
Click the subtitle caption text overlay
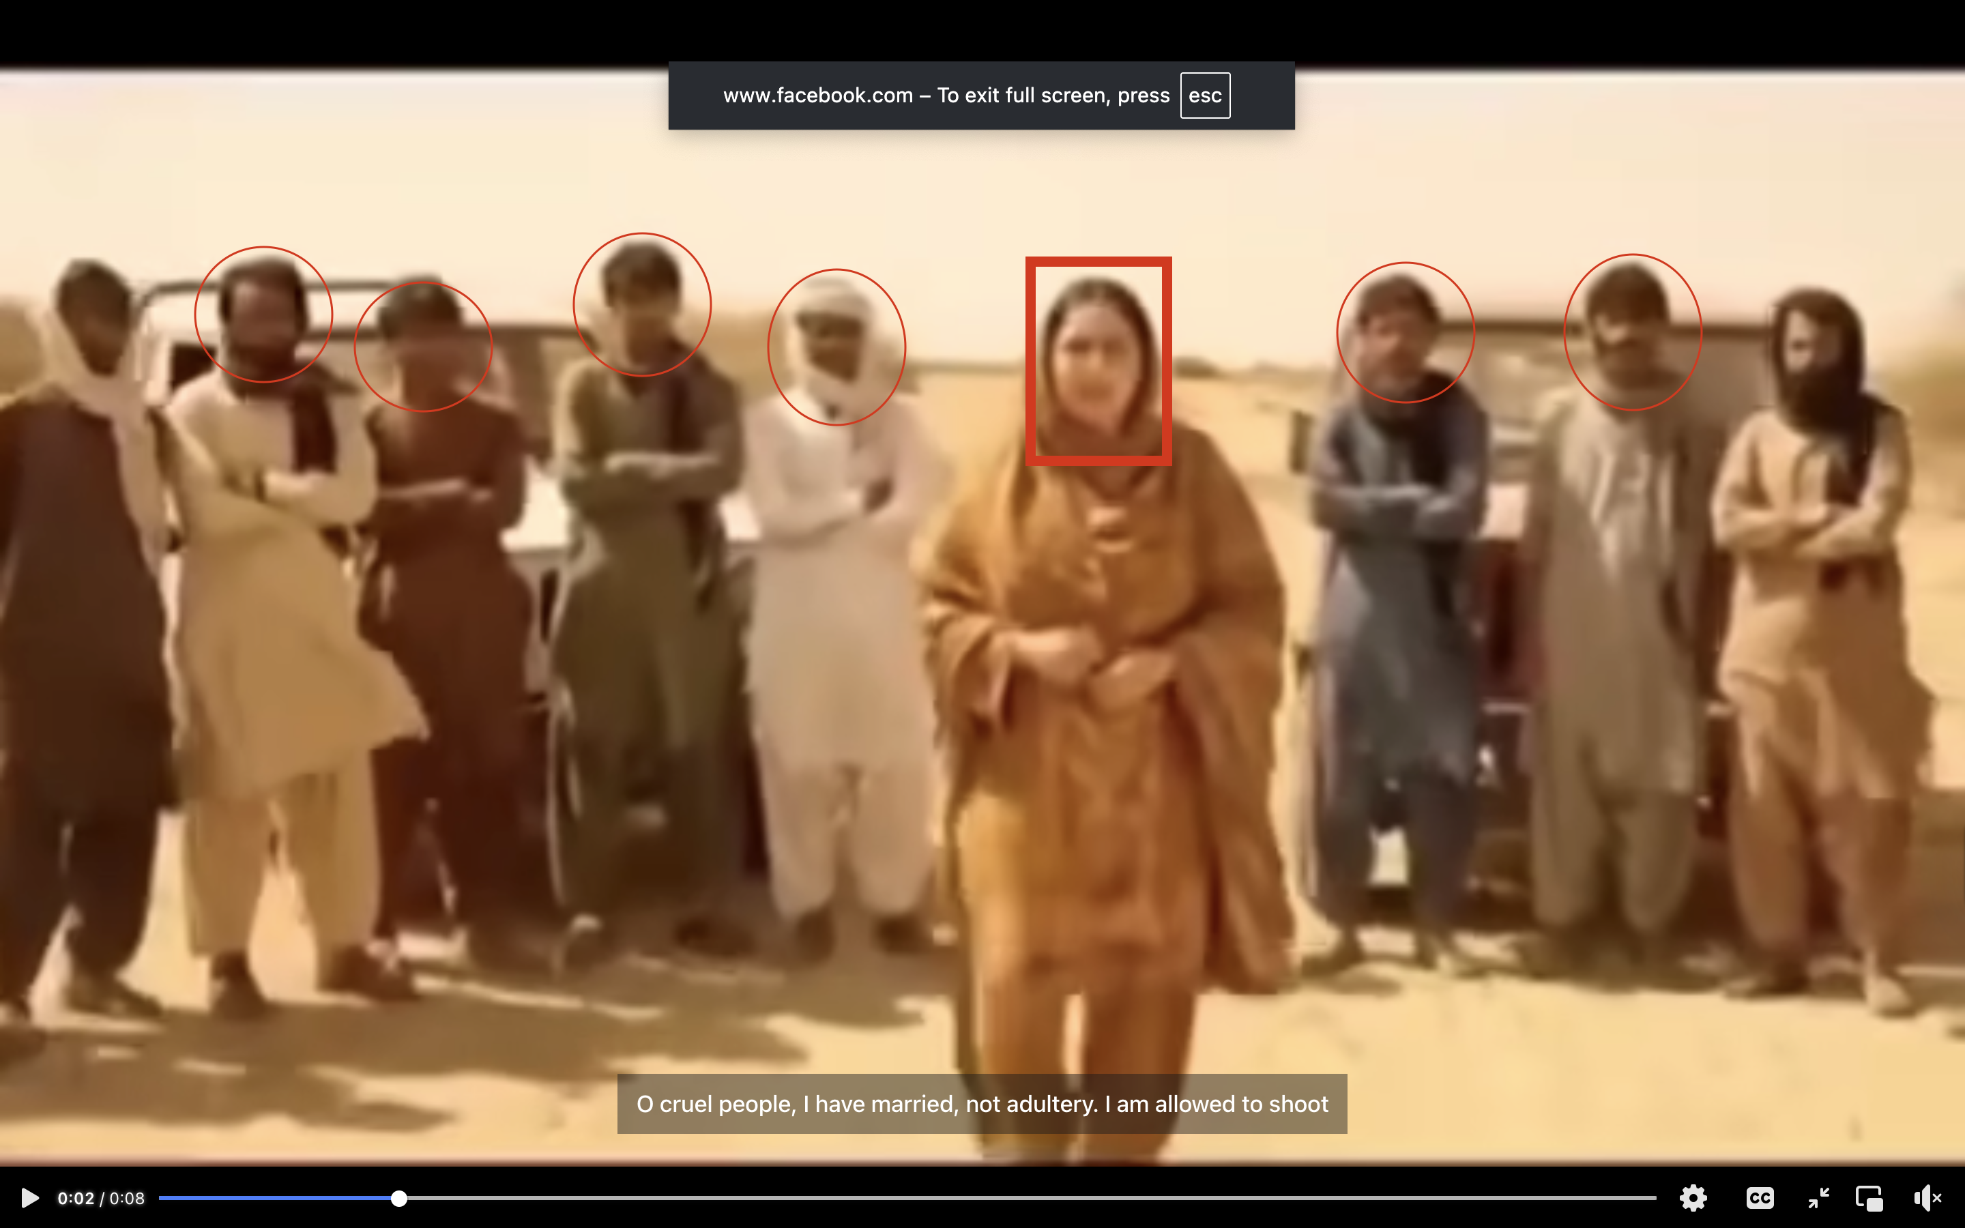click(x=982, y=1104)
